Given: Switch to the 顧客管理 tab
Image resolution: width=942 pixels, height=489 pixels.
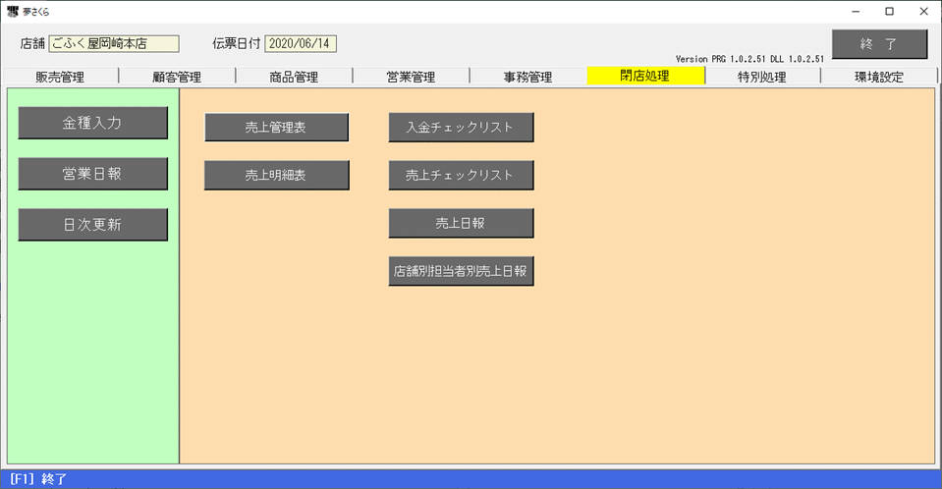Looking at the screenshot, I should tap(177, 77).
